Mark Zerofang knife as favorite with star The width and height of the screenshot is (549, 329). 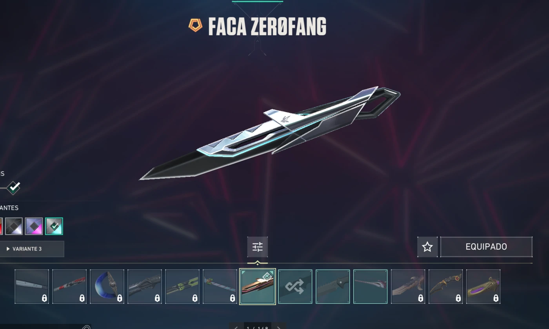(x=427, y=247)
